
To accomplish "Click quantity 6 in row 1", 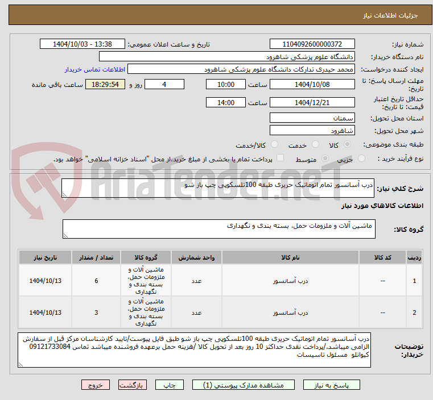I will [x=96, y=281].
